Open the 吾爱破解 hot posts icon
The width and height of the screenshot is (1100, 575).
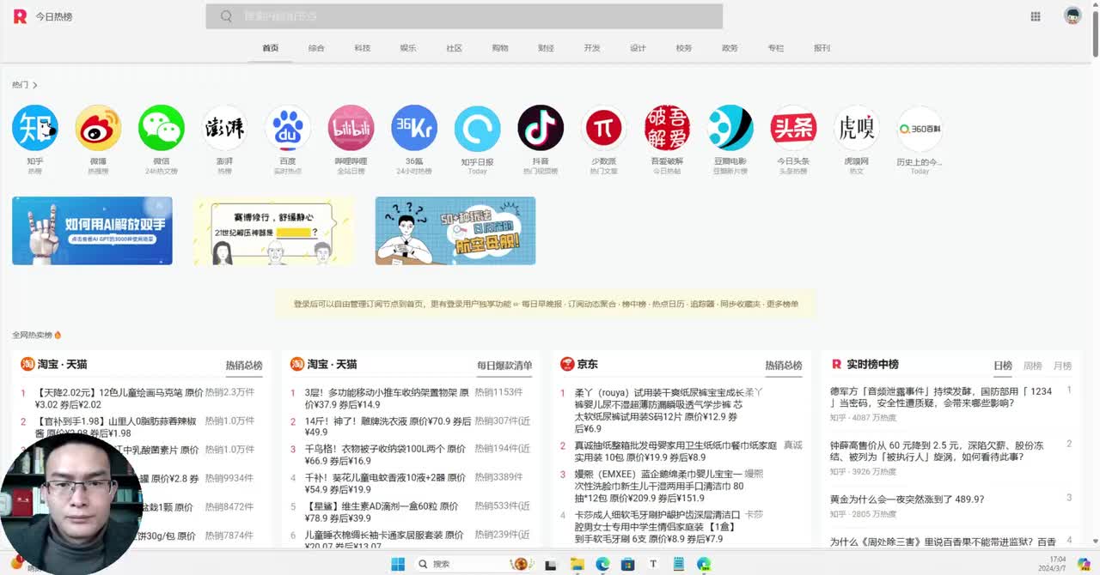tap(667, 128)
